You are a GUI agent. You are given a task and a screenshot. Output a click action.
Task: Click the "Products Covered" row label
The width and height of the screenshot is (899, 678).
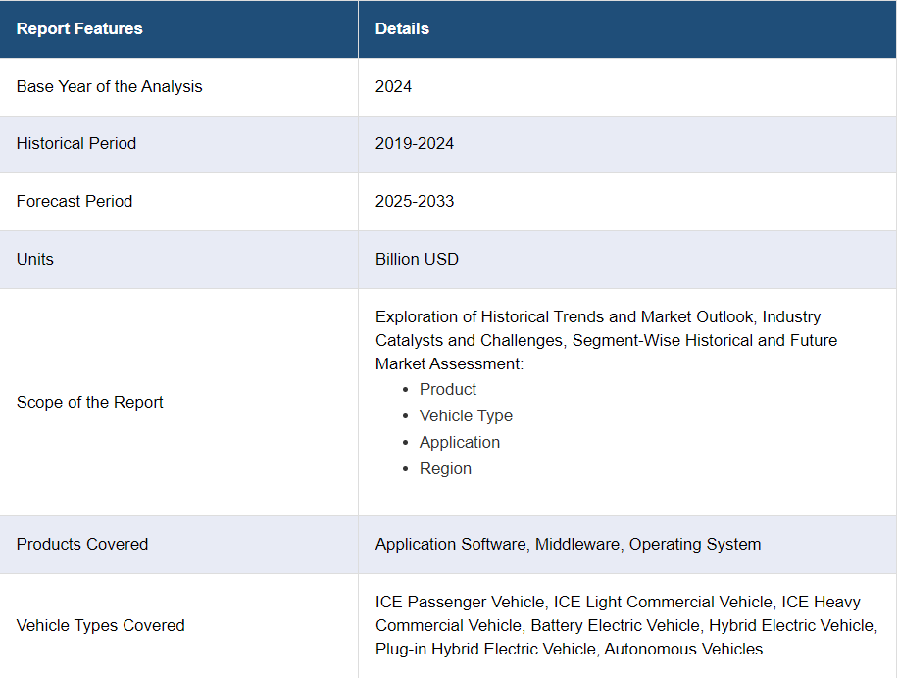click(x=82, y=544)
